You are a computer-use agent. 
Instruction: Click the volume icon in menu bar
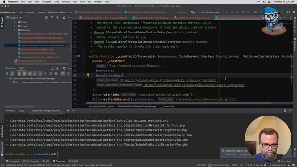[x=264, y=2]
